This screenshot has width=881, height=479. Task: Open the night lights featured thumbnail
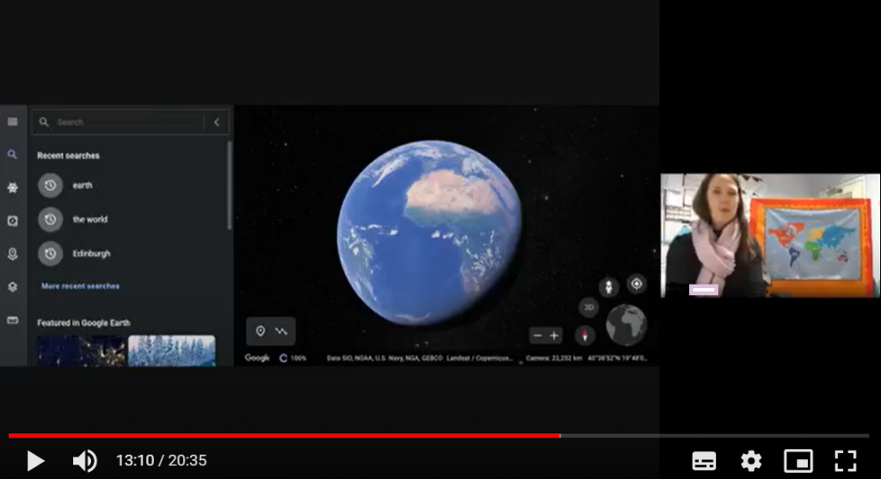pyautogui.click(x=82, y=351)
